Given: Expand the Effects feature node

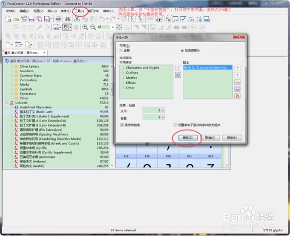Looking at the screenshot, I should point(123,83).
